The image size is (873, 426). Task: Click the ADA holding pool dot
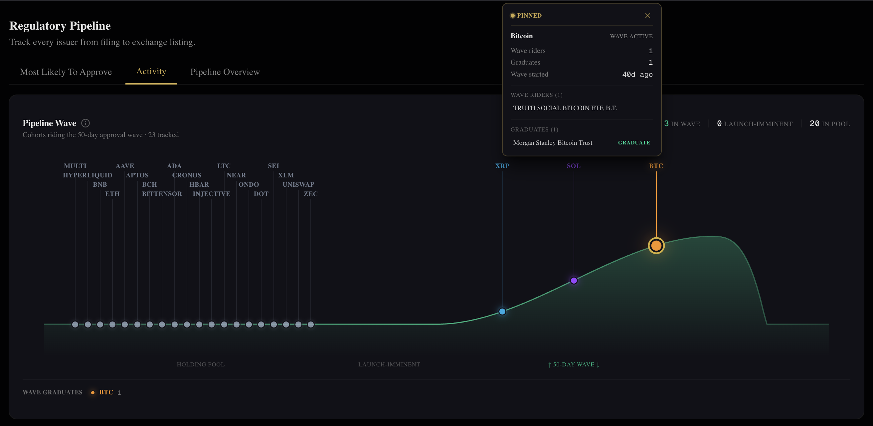pyautogui.click(x=175, y=325)
